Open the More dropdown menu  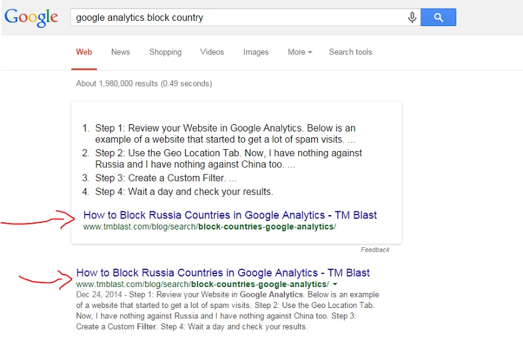point(300,52)
